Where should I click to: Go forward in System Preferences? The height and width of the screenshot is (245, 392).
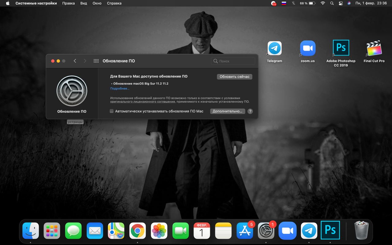click(85, 61)
